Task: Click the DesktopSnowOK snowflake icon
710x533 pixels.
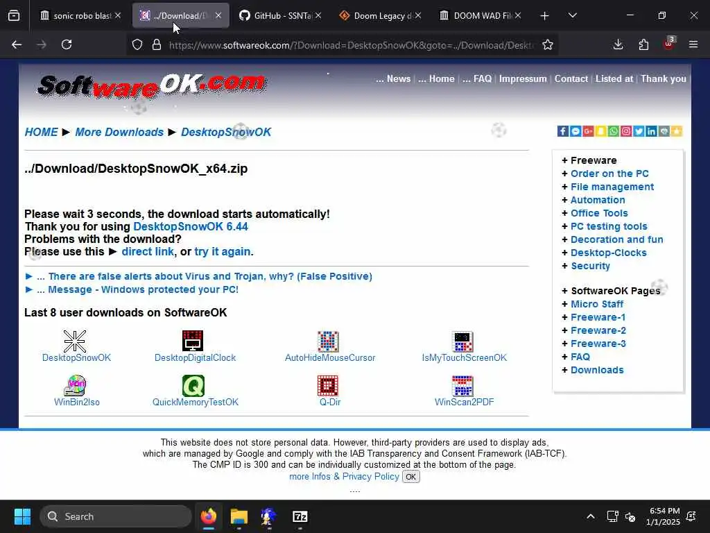Action: 75,341
